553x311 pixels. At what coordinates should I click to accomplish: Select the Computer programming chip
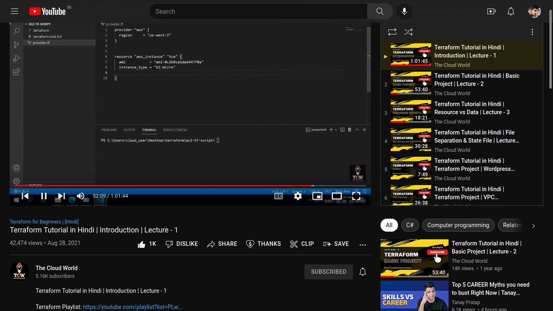pyautogui.click(x=458, y=225)
